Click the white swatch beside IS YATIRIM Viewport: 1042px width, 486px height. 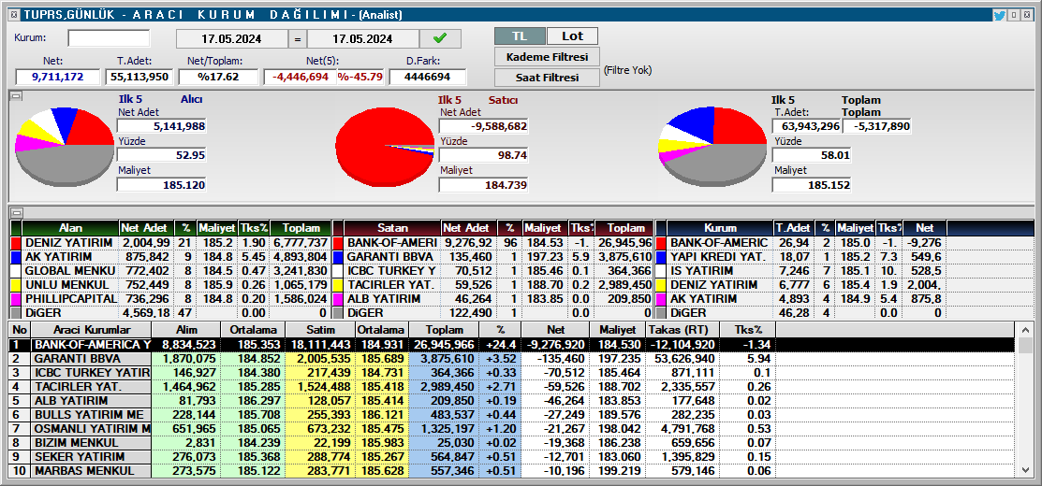661,270
